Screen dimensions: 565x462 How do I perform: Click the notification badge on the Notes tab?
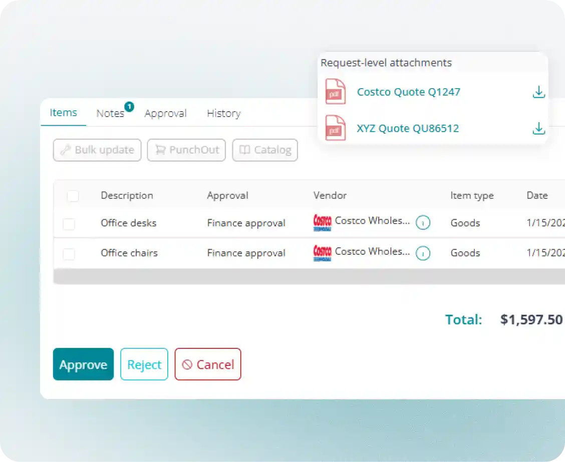pos(129,107)
